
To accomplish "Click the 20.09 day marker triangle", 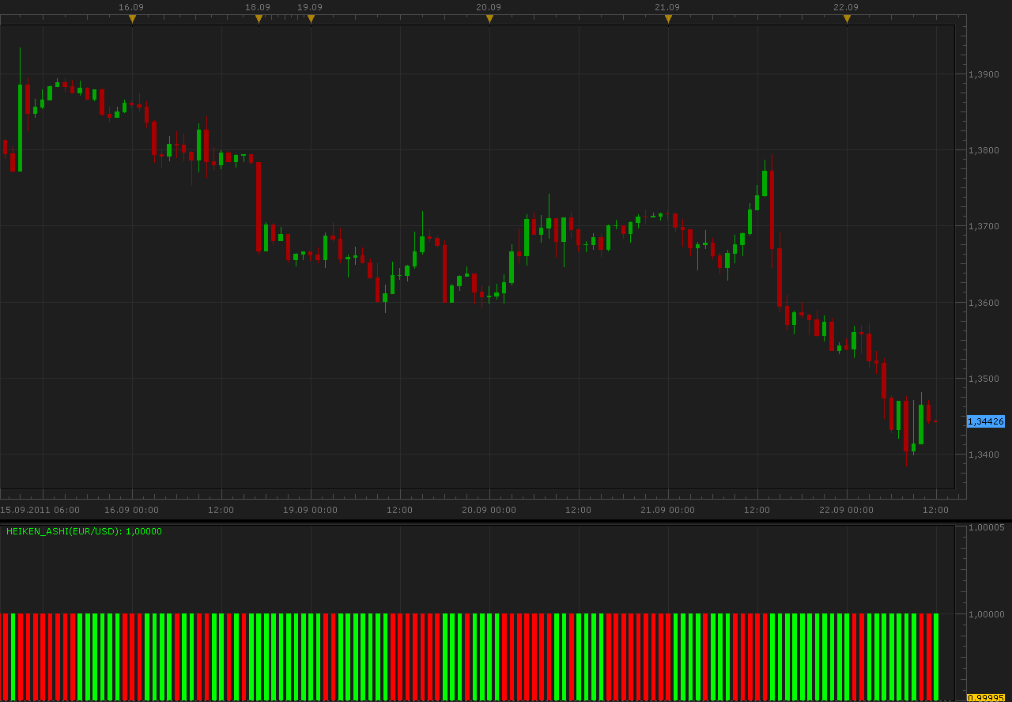I will pos(489,19).
